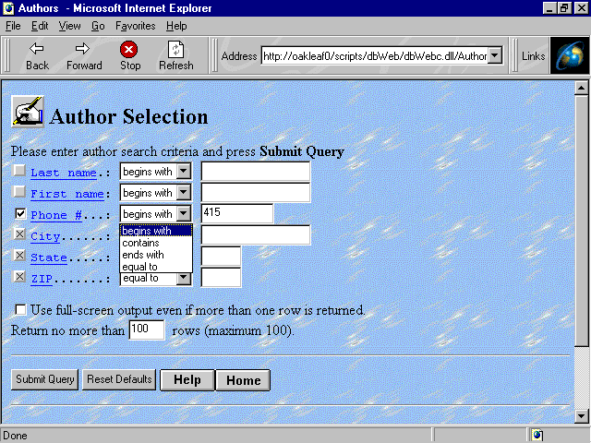Open the Favorites menu
The height and width of the screenshot is (443, 591).
point(135,26)
